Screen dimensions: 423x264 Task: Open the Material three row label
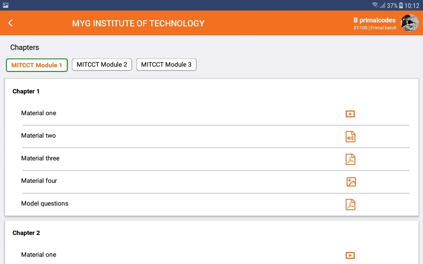click(x=40, y=158)
